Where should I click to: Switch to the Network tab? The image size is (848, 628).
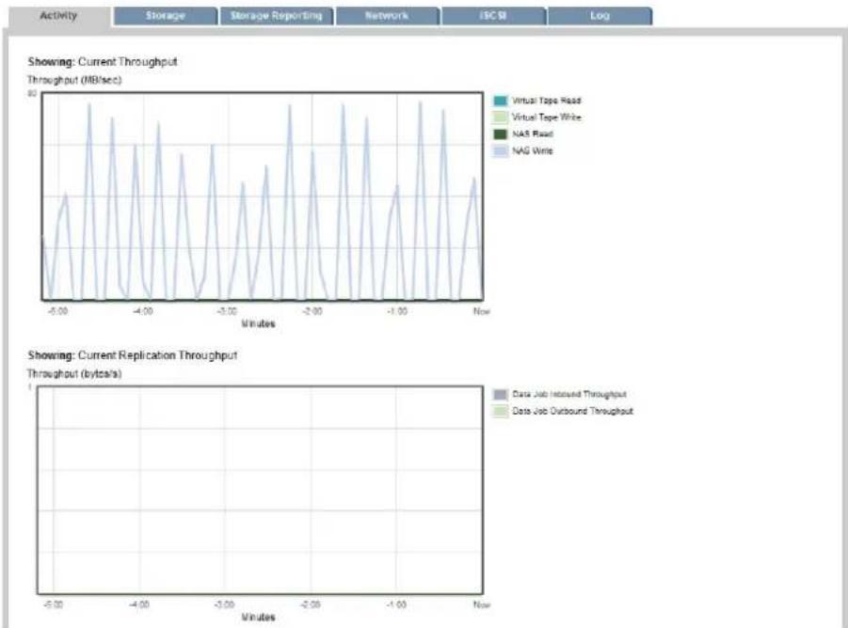387,16
